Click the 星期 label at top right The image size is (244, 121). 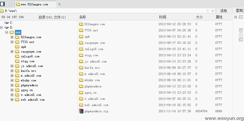(240, 10)
